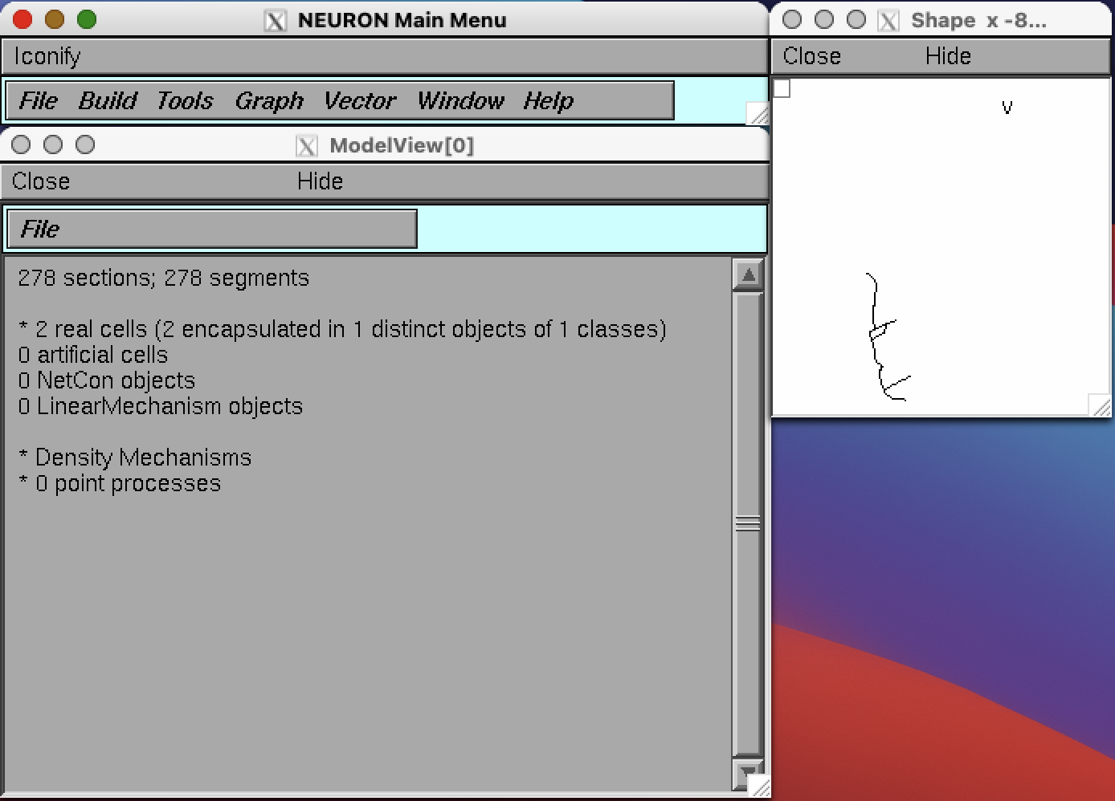Close NEURON Main Menu with red button
Viewport: 1115px width, 801px height.
[22, 19]
